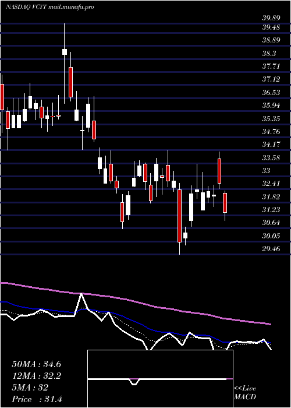The width and height of the screenshot is (291, 408).
Task: Select the 33 price axis label
Action: click(267, 171)
